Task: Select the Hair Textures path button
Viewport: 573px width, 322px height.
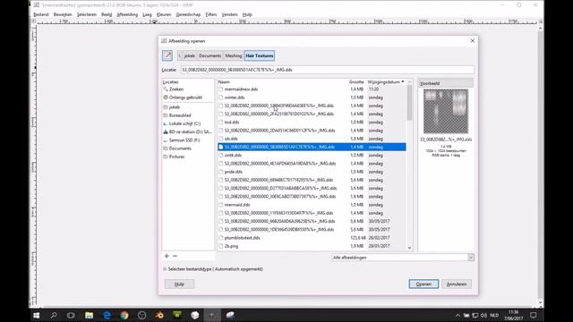Action: (260, 55)
